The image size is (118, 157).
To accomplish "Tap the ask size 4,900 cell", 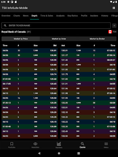I will click(79, 103).
